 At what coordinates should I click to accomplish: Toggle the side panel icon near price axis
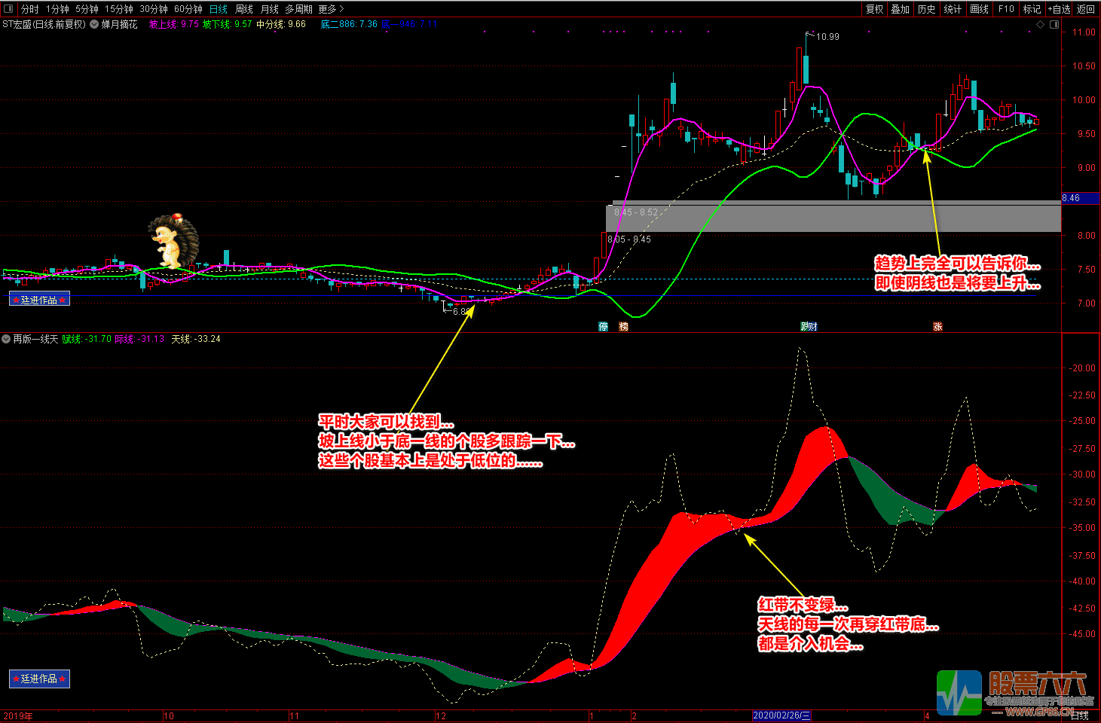1054,24
